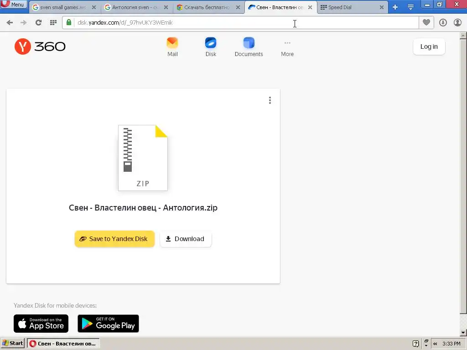Open the Opera Menu button

[x=14, y=5]
